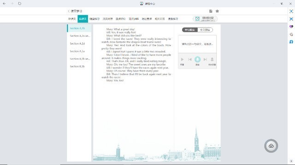Skip to the previous sentence
This screenshot has height=165, width=295.
(190, 59)
